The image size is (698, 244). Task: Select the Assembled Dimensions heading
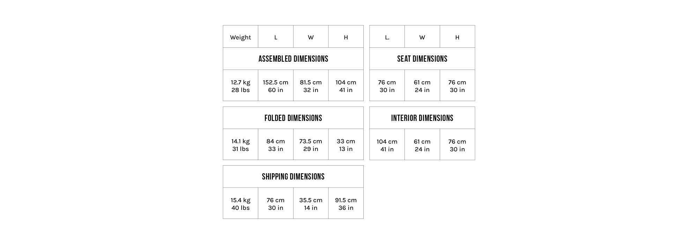coord(293,59)
